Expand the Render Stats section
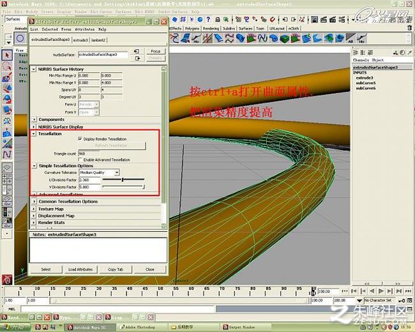The image size is (415, 332). [34, 223]
